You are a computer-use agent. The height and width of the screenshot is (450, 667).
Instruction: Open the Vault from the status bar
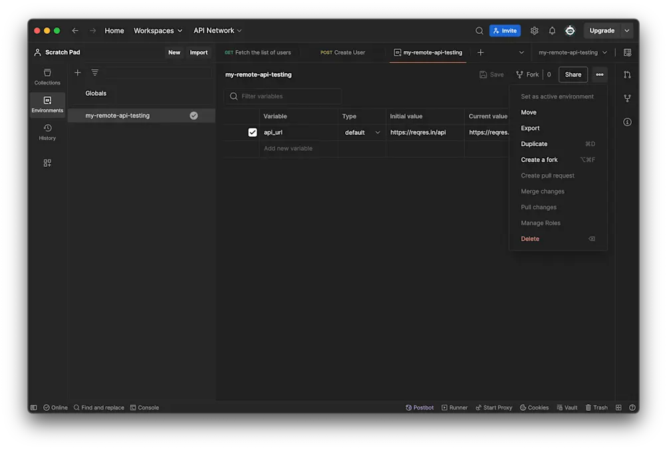(x=567, y=407)
